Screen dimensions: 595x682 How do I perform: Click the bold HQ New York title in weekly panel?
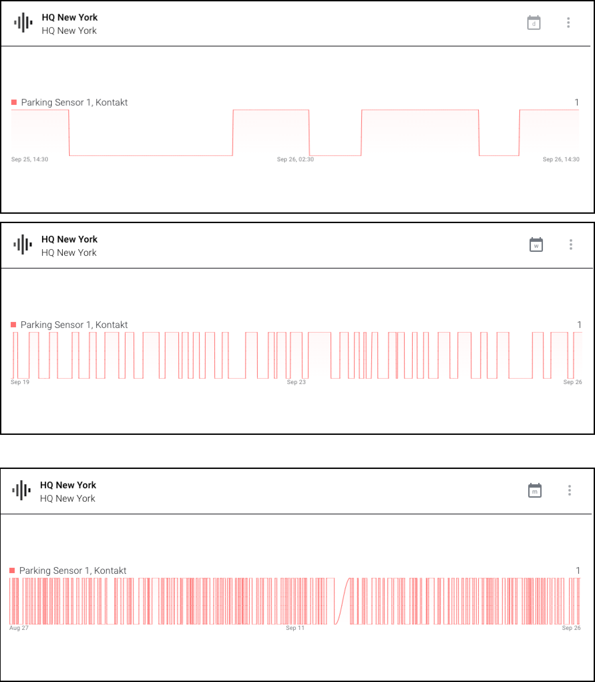(69, 239)
